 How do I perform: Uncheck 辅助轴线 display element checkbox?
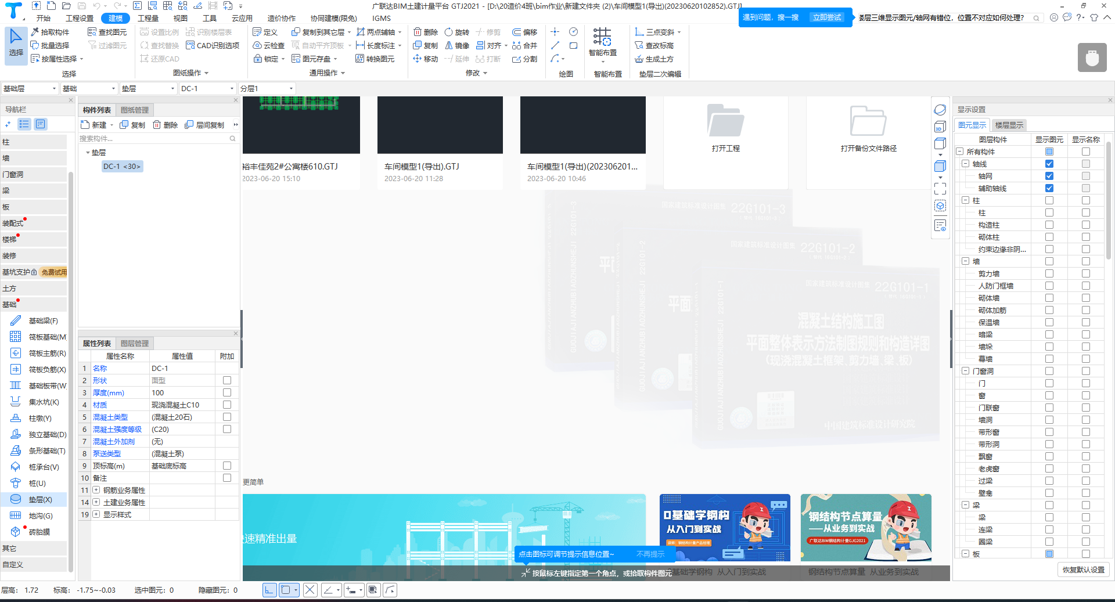point(1049,188)
